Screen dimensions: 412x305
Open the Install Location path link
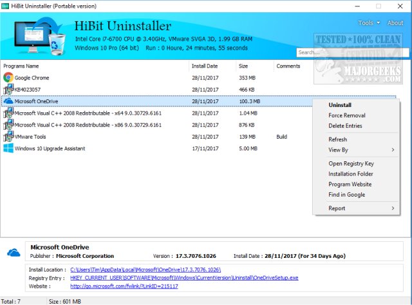click(x=145, y=270)
